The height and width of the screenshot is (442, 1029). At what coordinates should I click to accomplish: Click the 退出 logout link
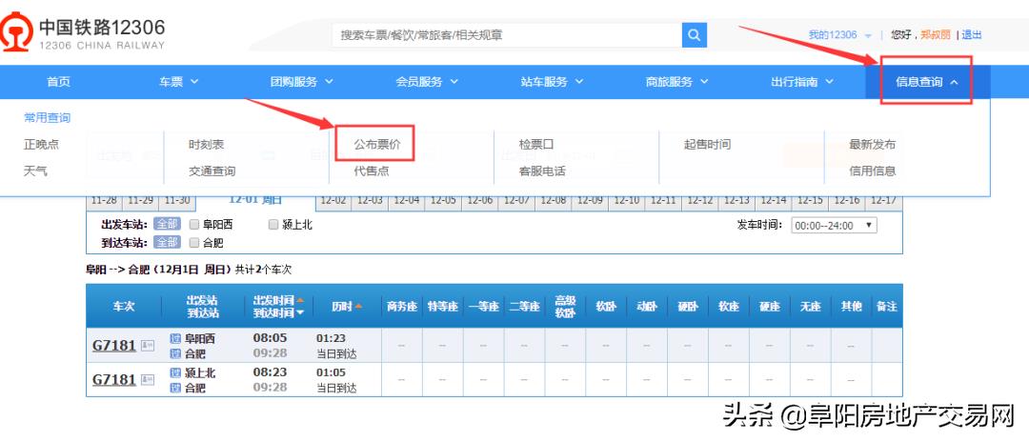[x=971, y=35]
